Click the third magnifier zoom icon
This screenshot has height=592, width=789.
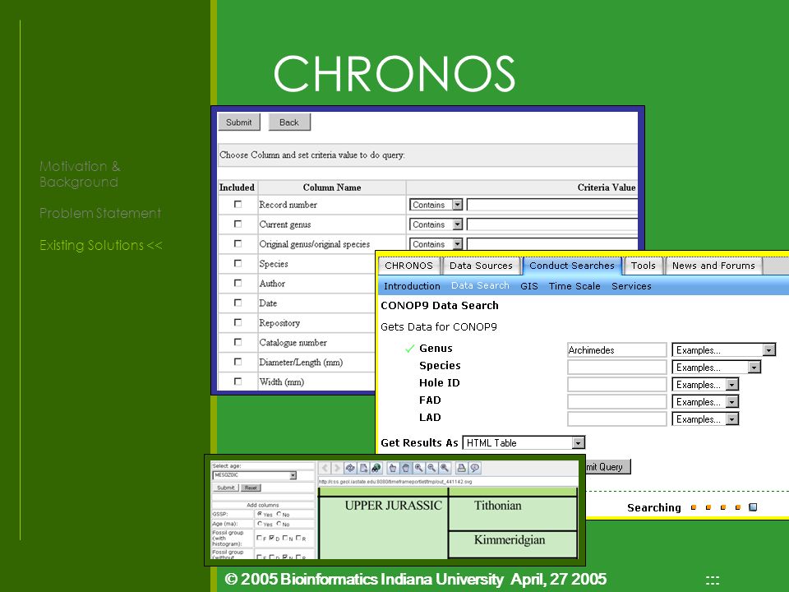click(x=445, y=468)
